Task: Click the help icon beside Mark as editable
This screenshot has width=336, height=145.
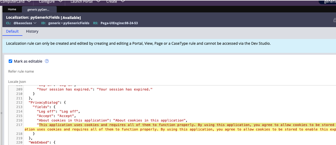Action: (47, 61)
